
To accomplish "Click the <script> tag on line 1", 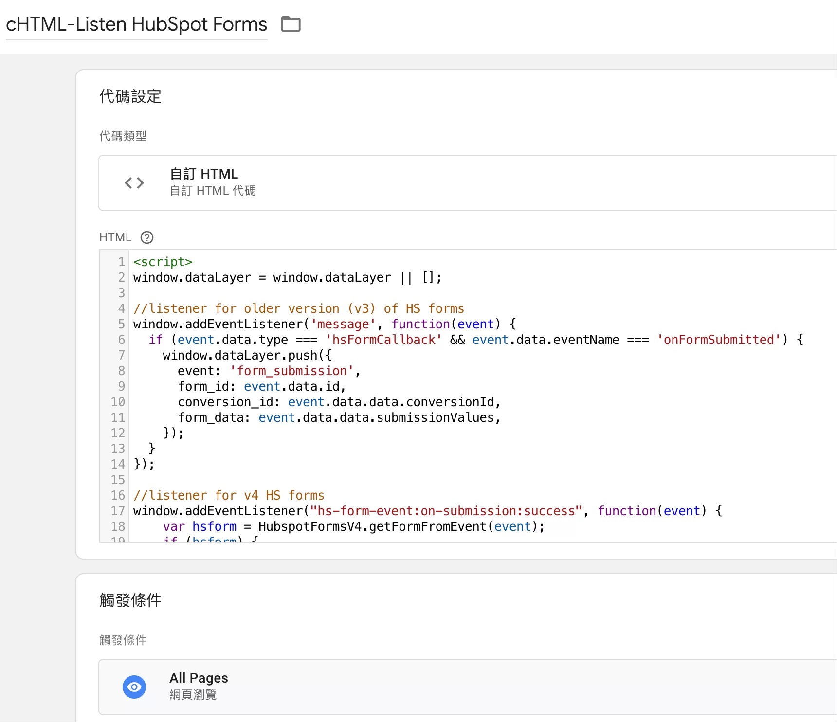I will pyautogui.click(x=163, y=262).
